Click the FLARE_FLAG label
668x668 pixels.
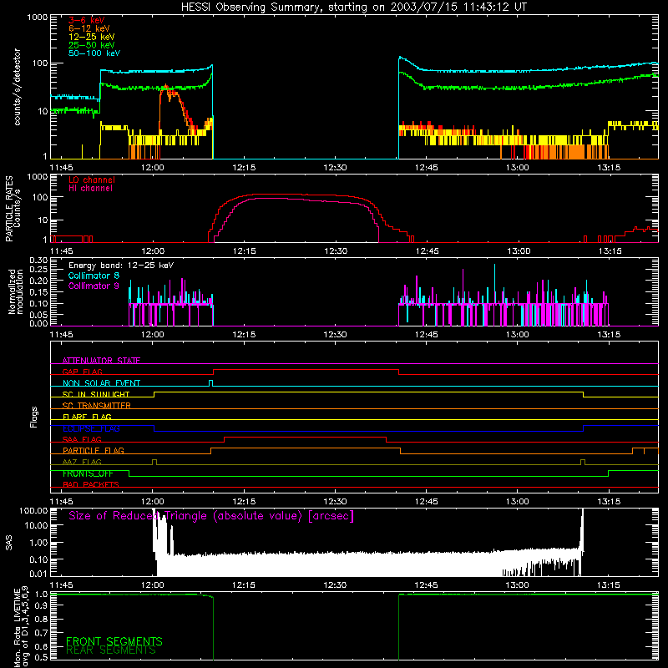pyautogui.click(x=87, y=417)
